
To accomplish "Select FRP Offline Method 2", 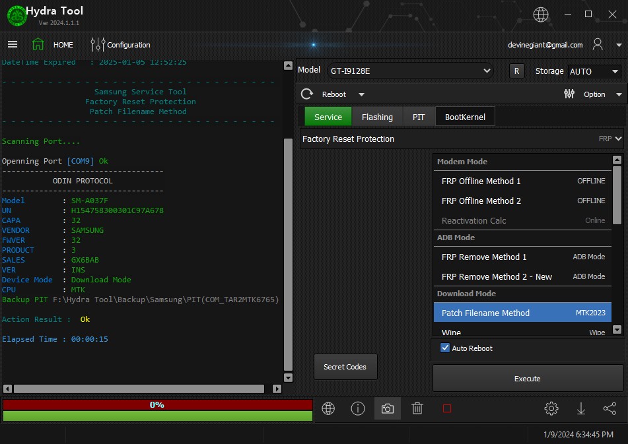I will pyautogui.click(x=522, y=201).
